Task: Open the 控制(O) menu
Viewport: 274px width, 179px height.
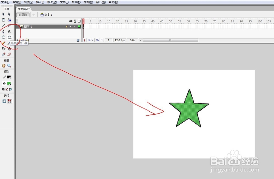Action: point(88,2)
